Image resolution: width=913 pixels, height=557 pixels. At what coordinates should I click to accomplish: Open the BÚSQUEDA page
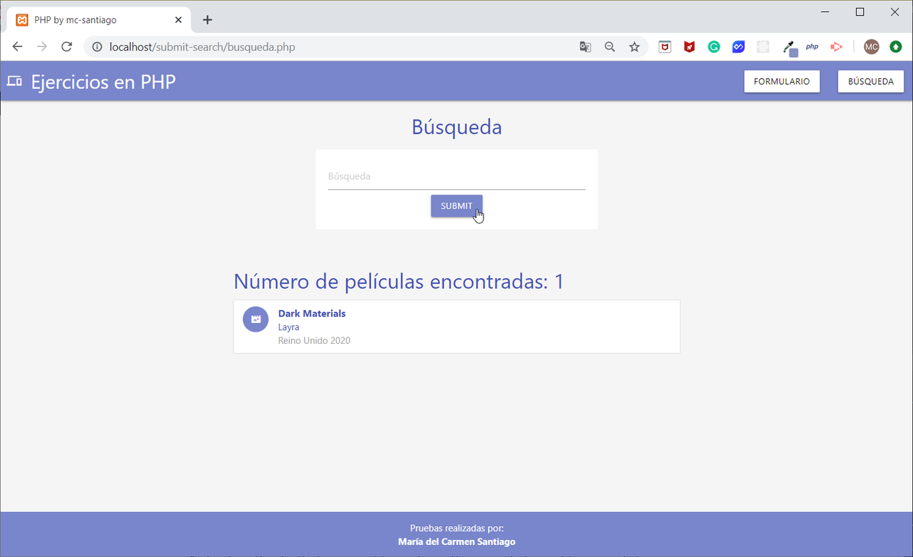870,81
